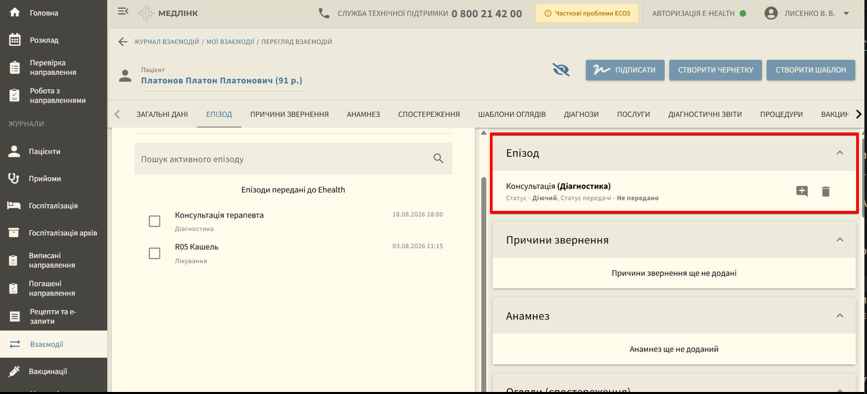Image resolution: width=867 pixels, height=394 pixels.
Task: Click the Підписати button
Action: tap(625, 70)
